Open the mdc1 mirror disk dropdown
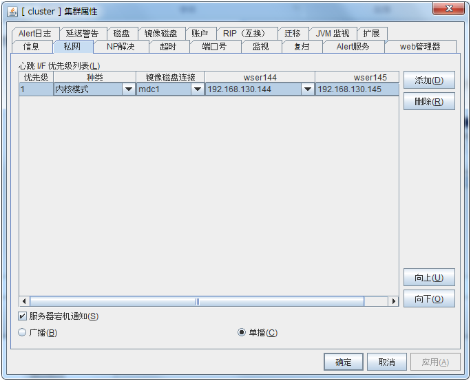This screenshot has height=381, width=471. (197, 89)
